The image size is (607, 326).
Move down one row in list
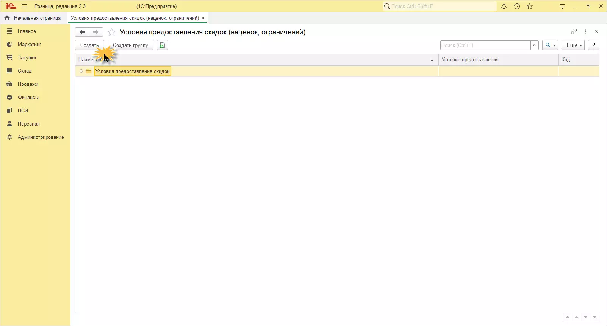(585, 317)
